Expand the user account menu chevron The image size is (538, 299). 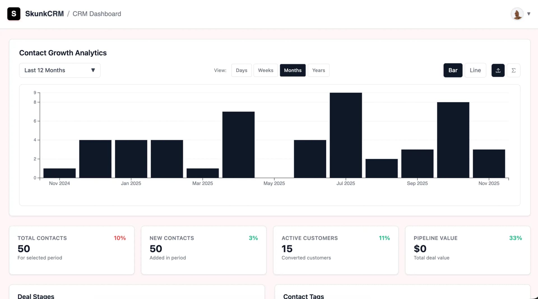(529, 14)
